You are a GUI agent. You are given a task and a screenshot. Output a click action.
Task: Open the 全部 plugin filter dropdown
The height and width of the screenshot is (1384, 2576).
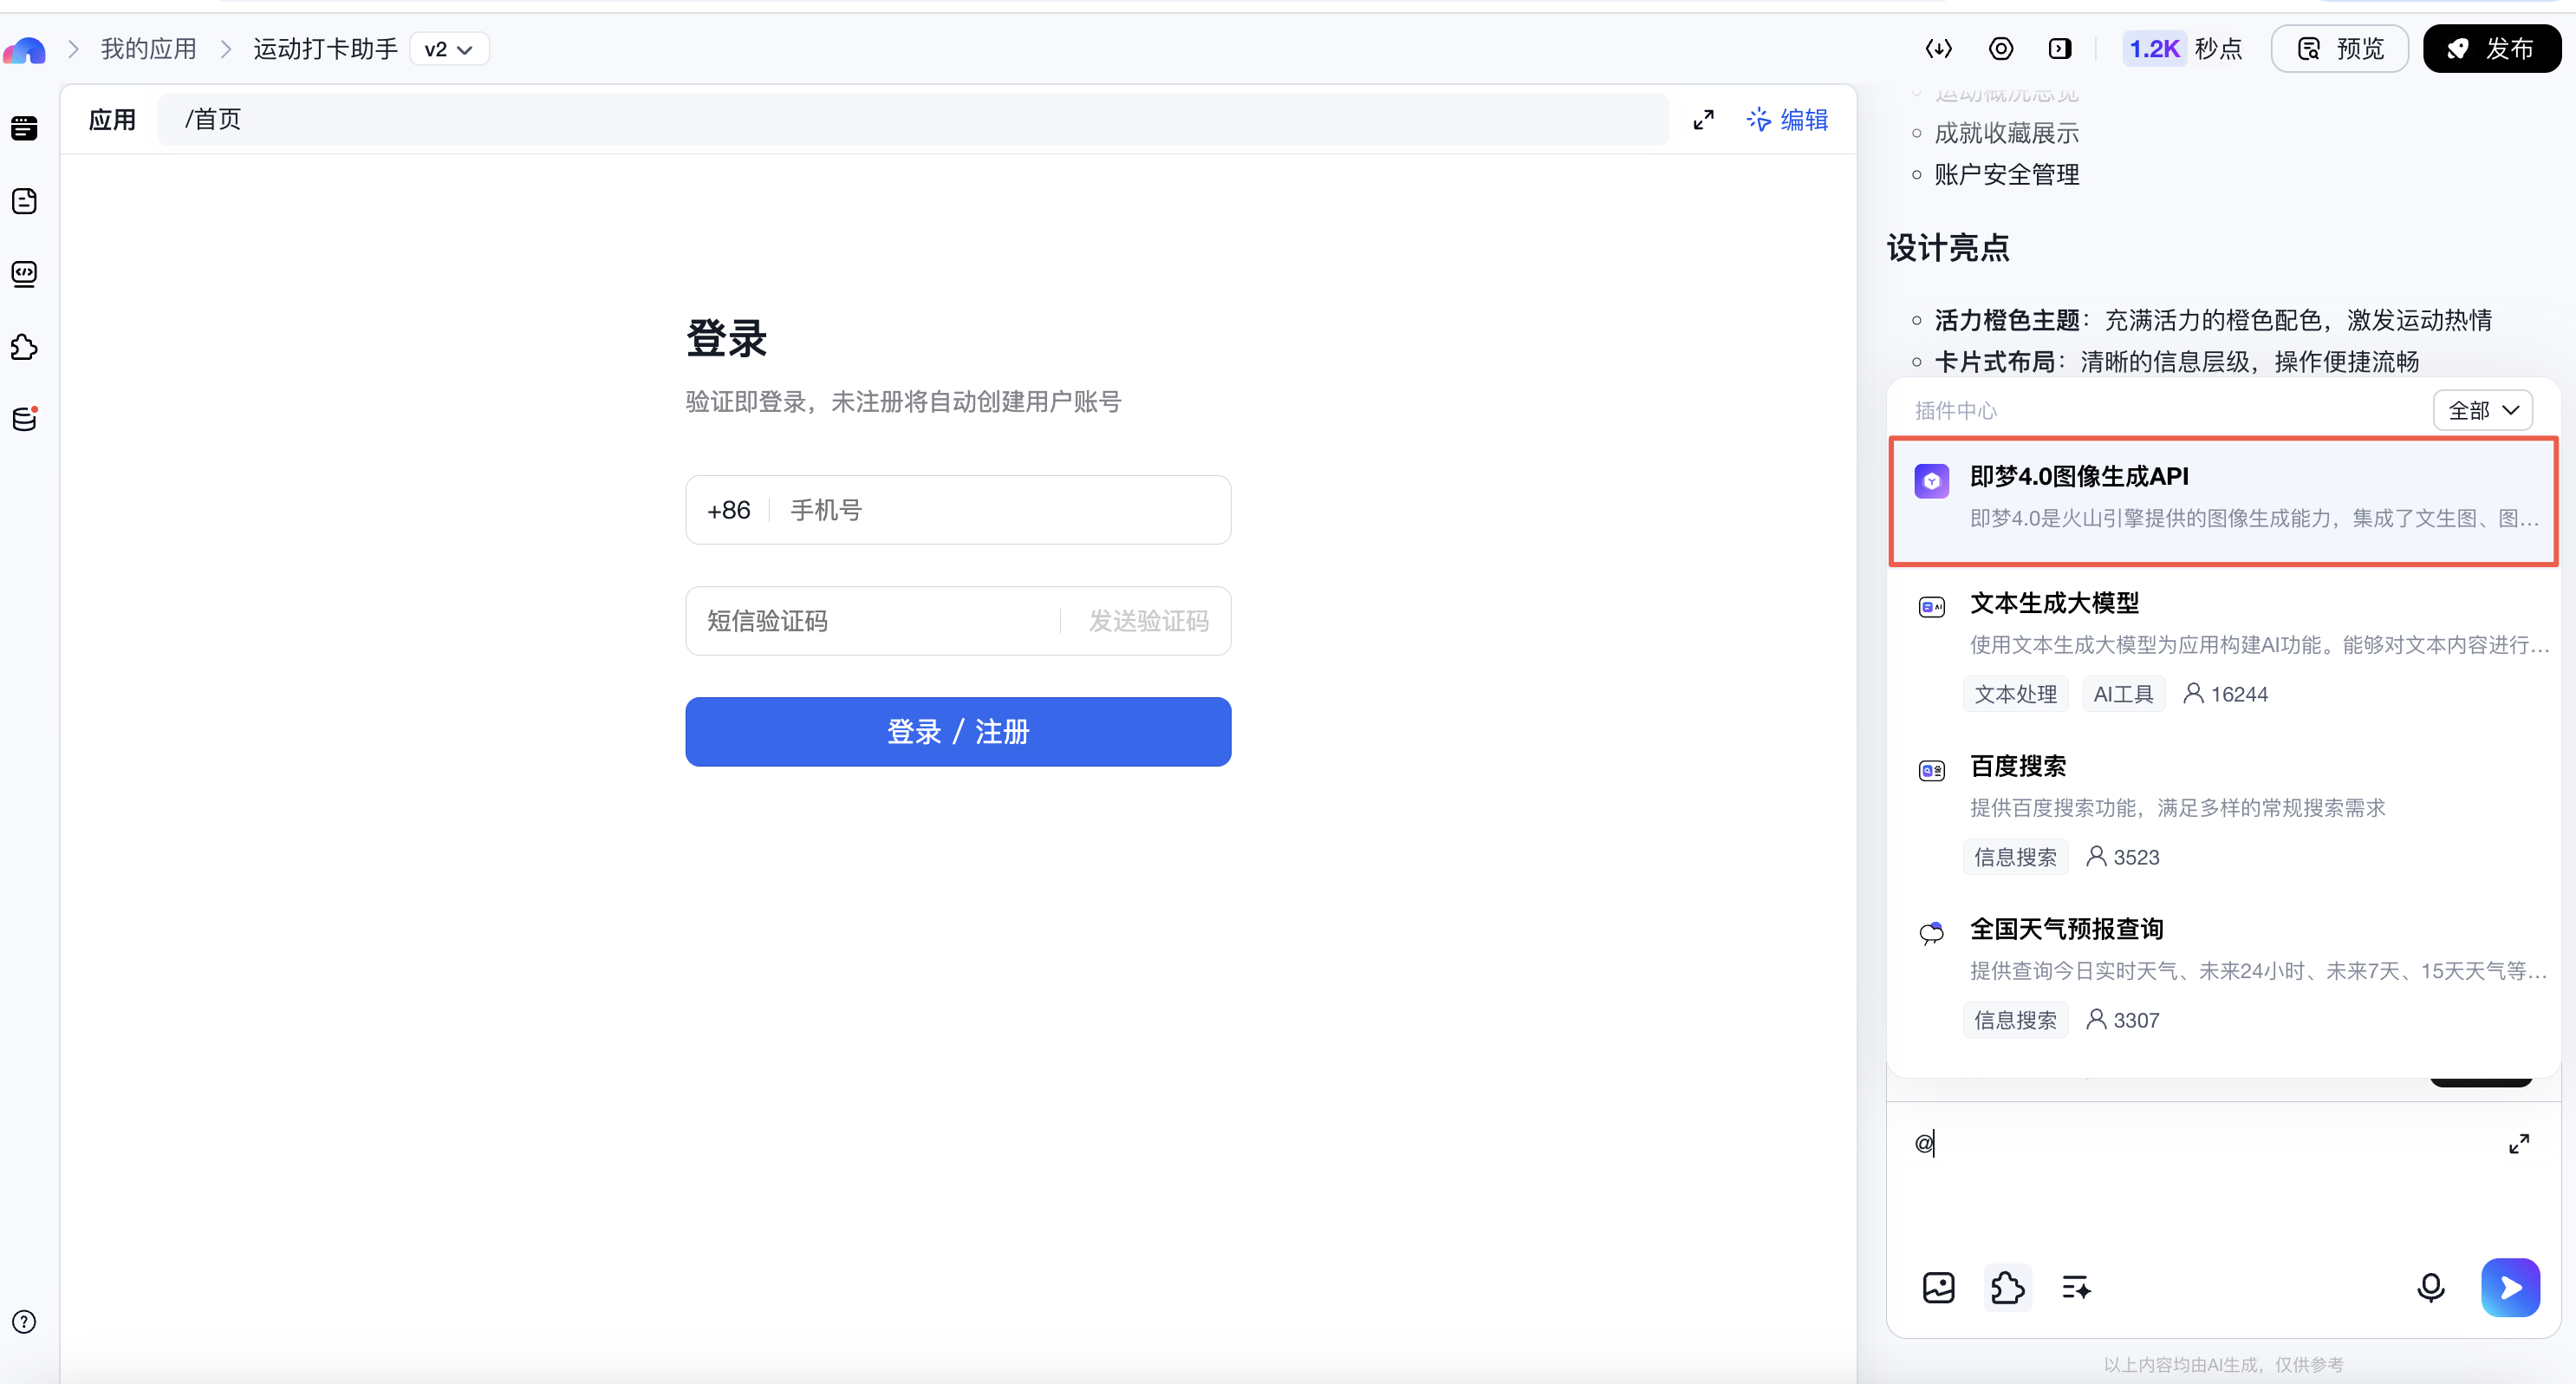pos(2482,410)
